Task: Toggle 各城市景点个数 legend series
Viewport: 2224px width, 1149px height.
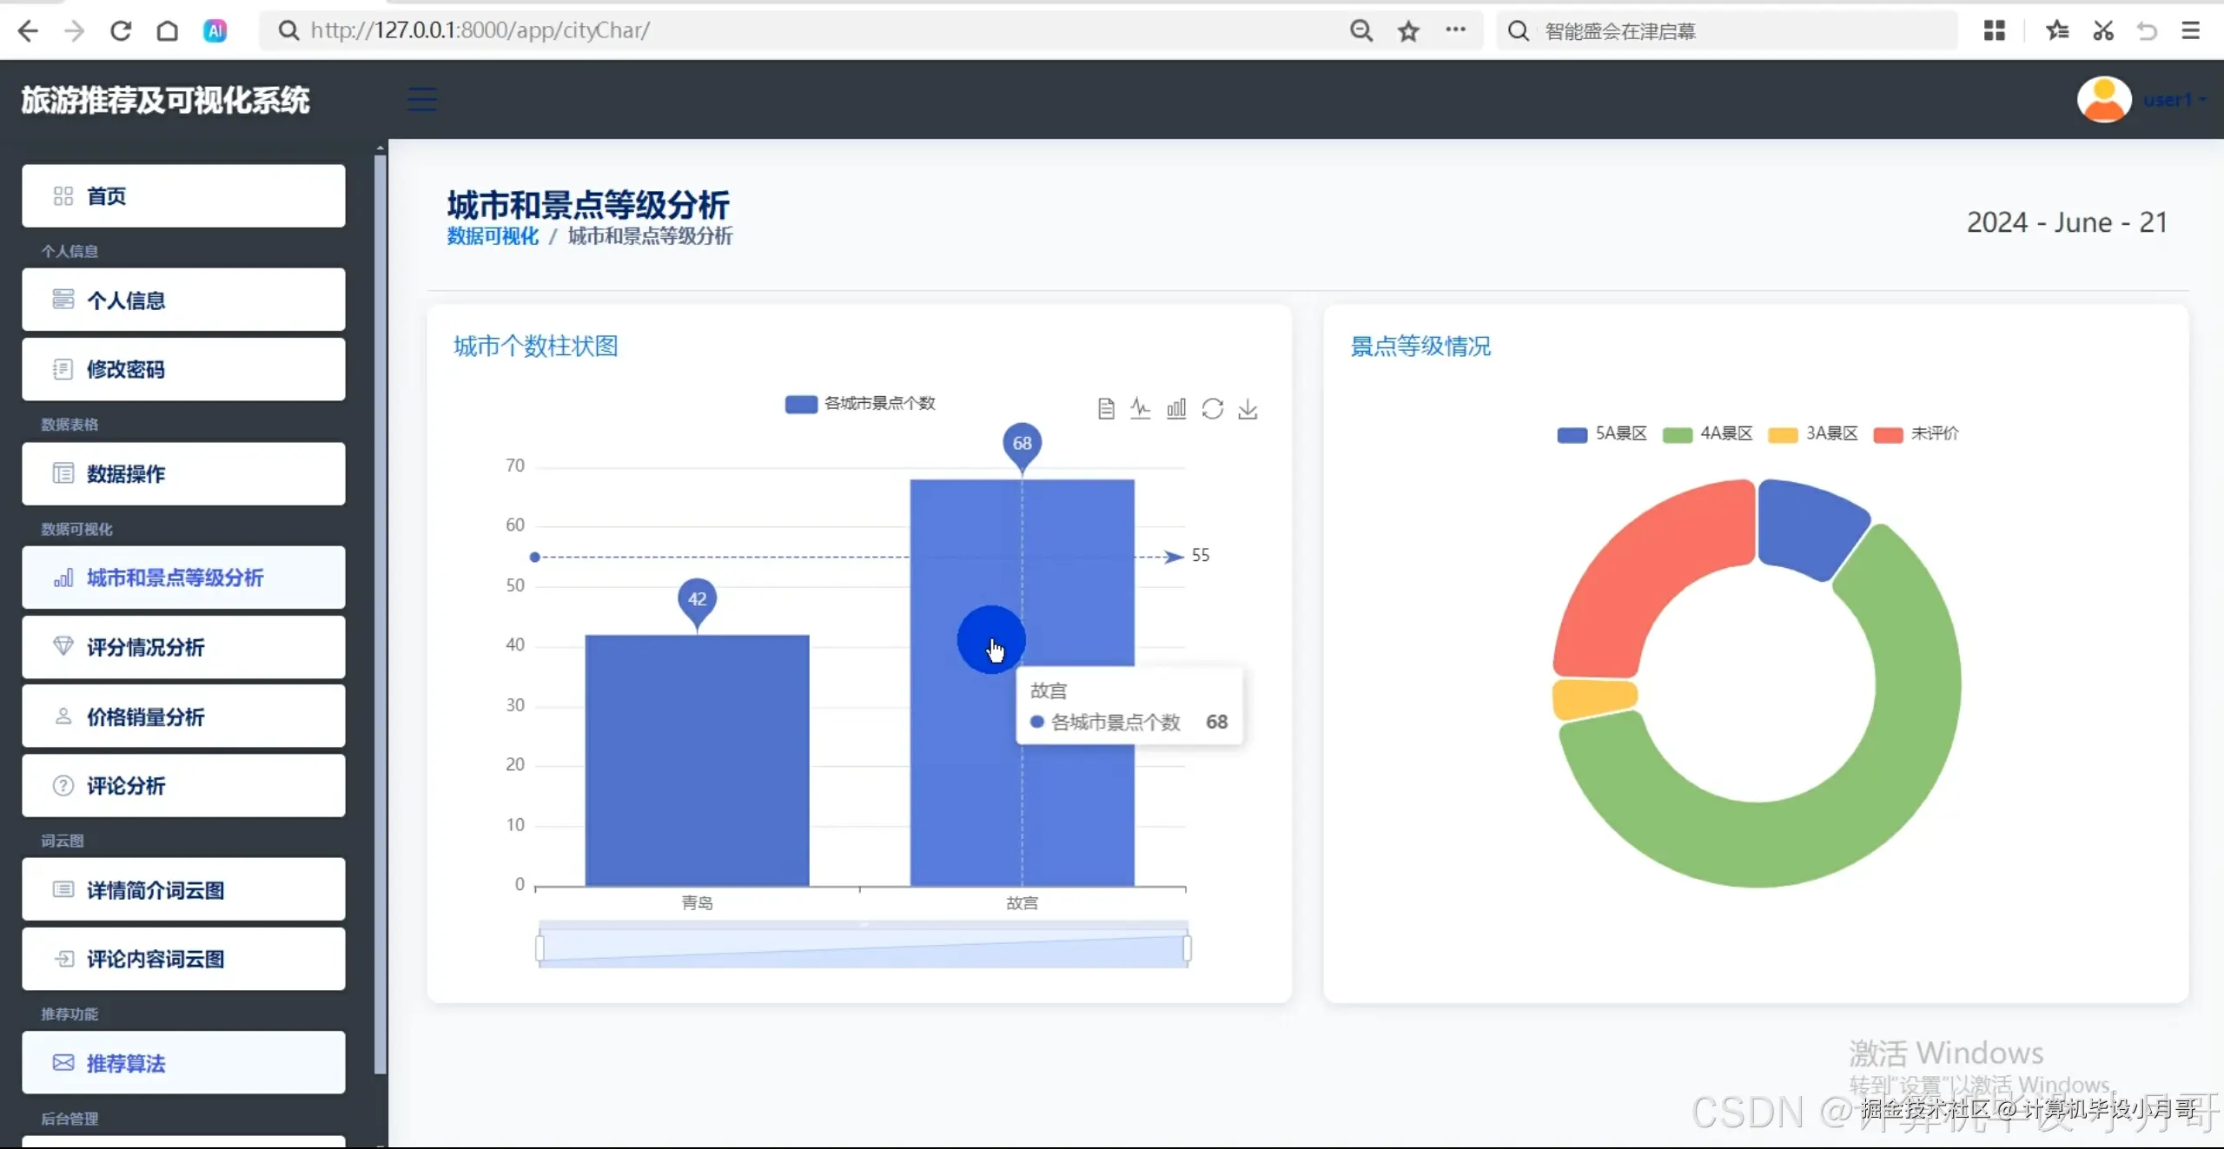Action: point(859,404)
